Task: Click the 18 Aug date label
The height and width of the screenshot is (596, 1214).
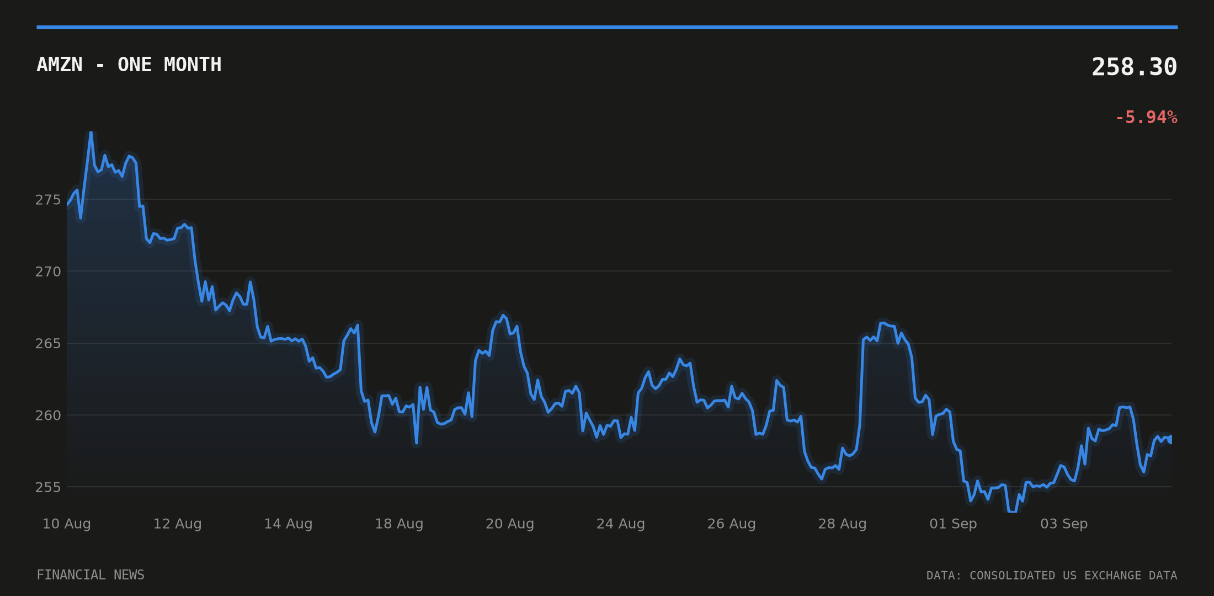Action: (x=399, y=524)
